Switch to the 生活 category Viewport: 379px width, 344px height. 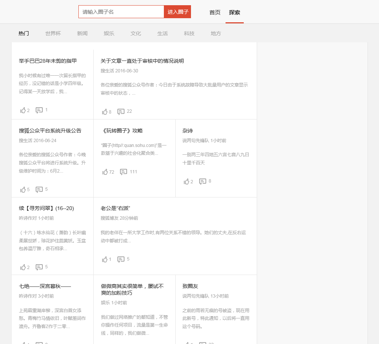coord(162,33)
